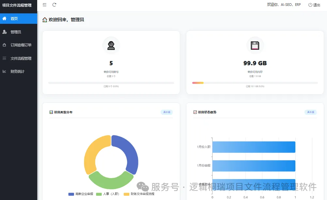
Task: Click the house icon beside 欢迎回来
Action: [x=45, y=20]
